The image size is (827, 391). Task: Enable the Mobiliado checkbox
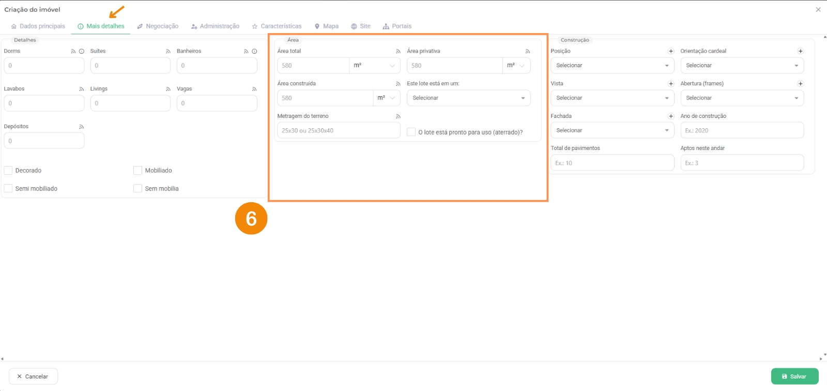point(137,170)
